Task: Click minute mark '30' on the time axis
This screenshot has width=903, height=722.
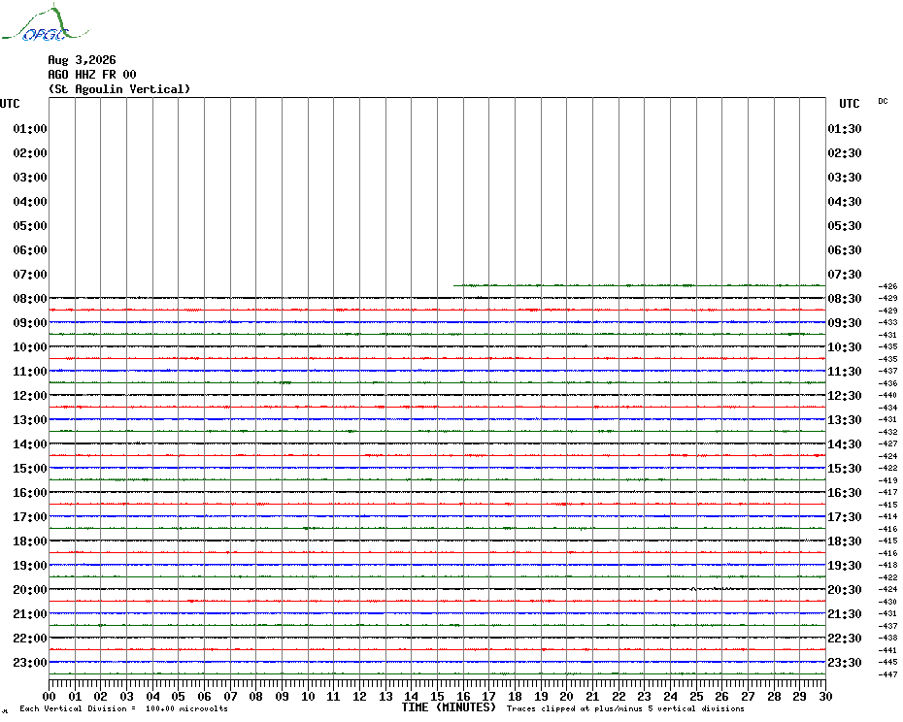Action: coord(826,697)
